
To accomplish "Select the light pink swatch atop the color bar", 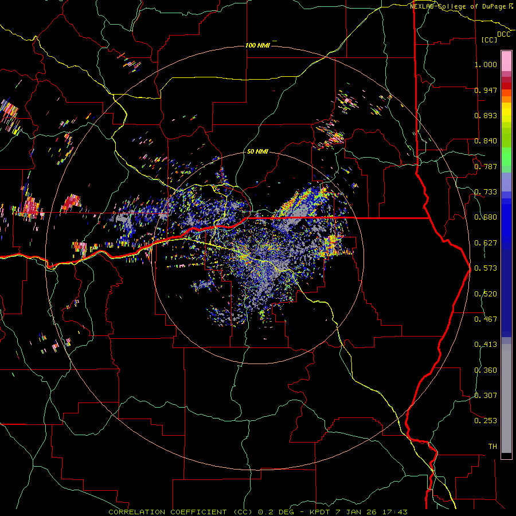I will pyautogui.click(x=506, y=61).
